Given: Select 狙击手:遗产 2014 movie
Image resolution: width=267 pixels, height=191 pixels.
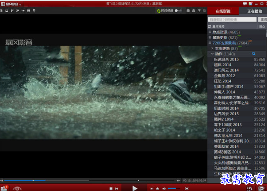Looking at the screenshot, I should tap(229, 87).
